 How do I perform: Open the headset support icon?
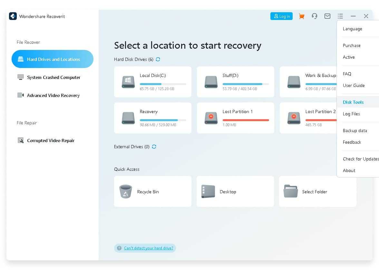tap(315, 16)
